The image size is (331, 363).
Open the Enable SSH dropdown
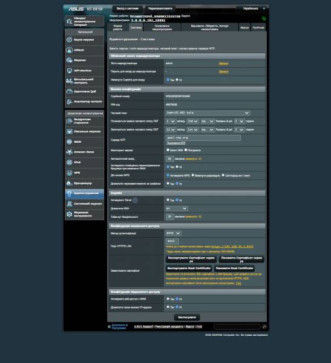[x=177, y=209]
